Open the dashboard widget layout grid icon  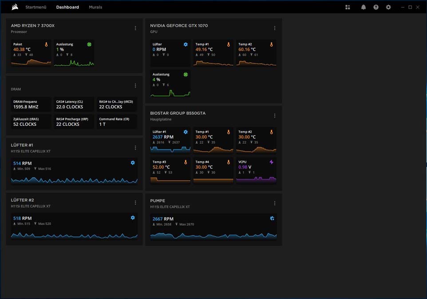click(x=348, y=8)
